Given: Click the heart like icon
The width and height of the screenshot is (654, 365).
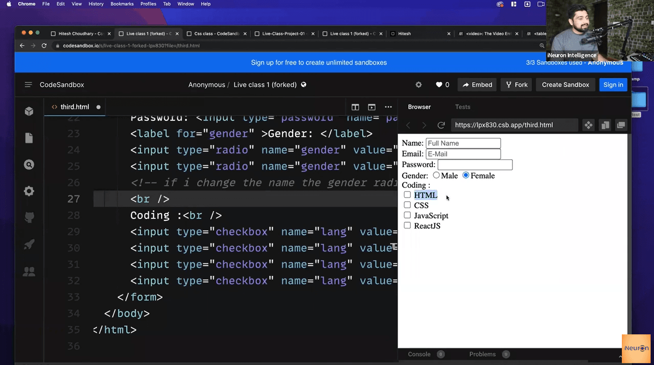Looking at the screenshot, I should 439,85.
